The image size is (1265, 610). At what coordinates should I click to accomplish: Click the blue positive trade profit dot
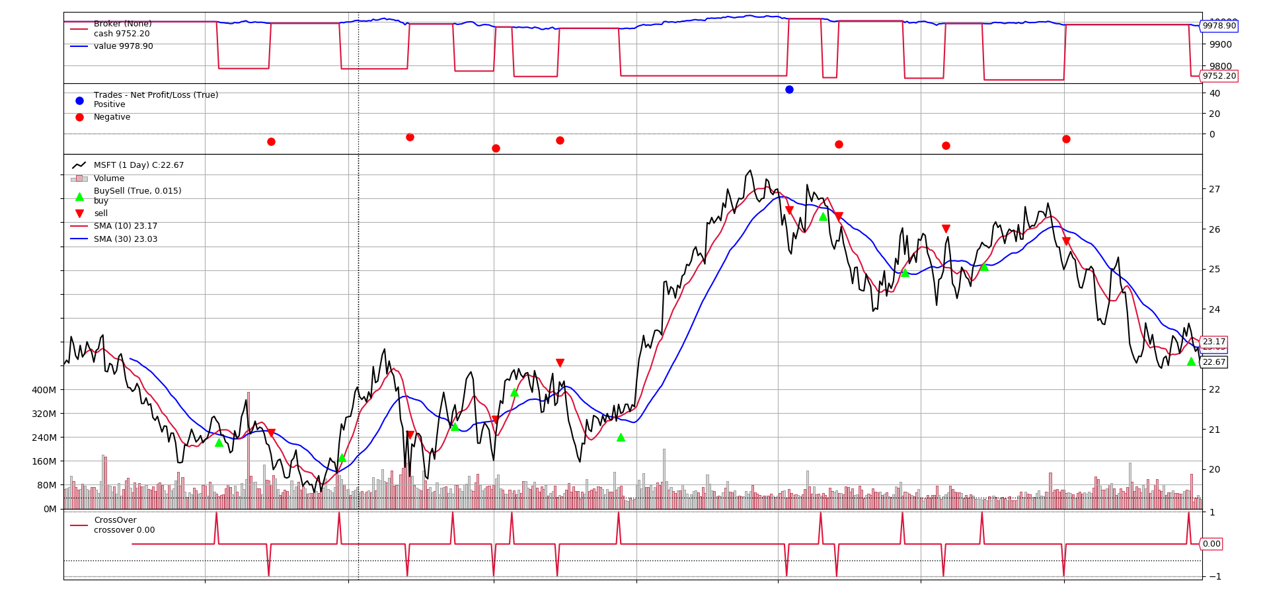pos(789,90)
